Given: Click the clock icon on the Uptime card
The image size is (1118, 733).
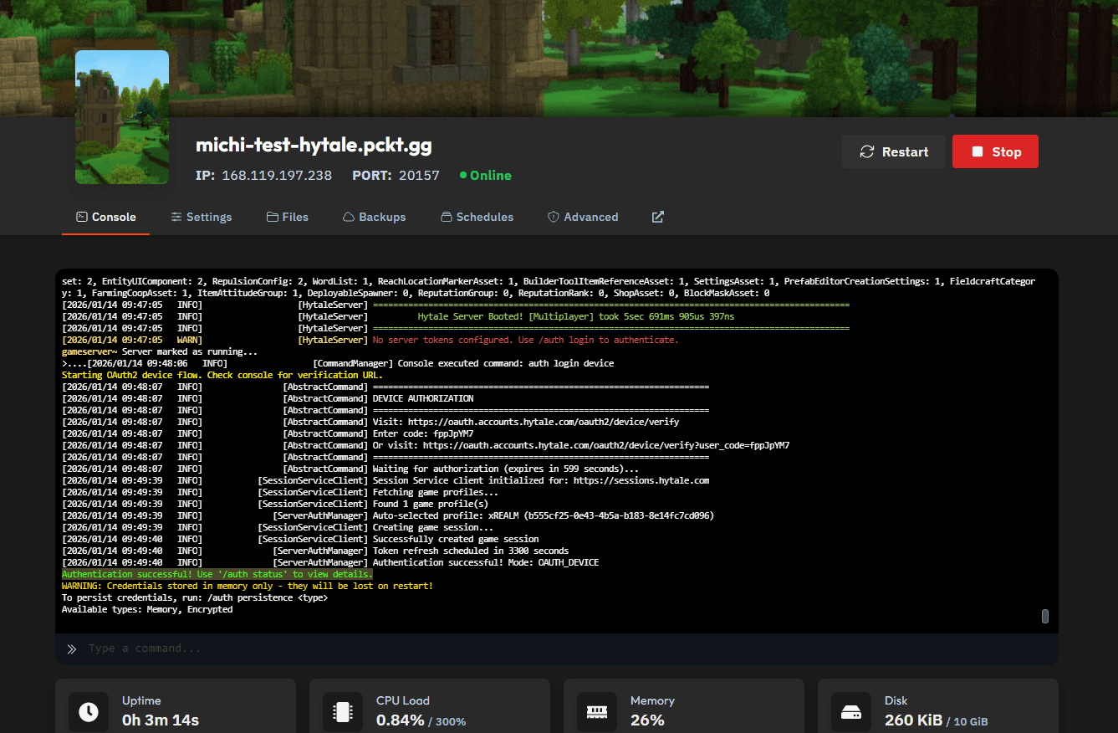Looking at the screenshot, I should click(89, 712).
